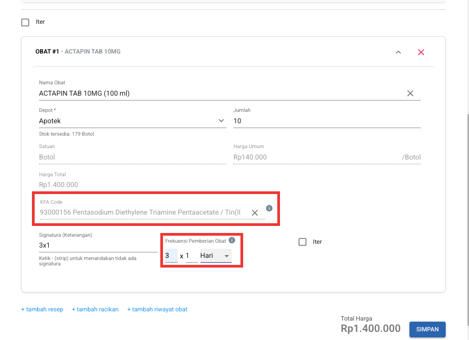Click info icon beside Frekuensi Pemberian Obat
The image size is (469, 340).
[232, 240]
